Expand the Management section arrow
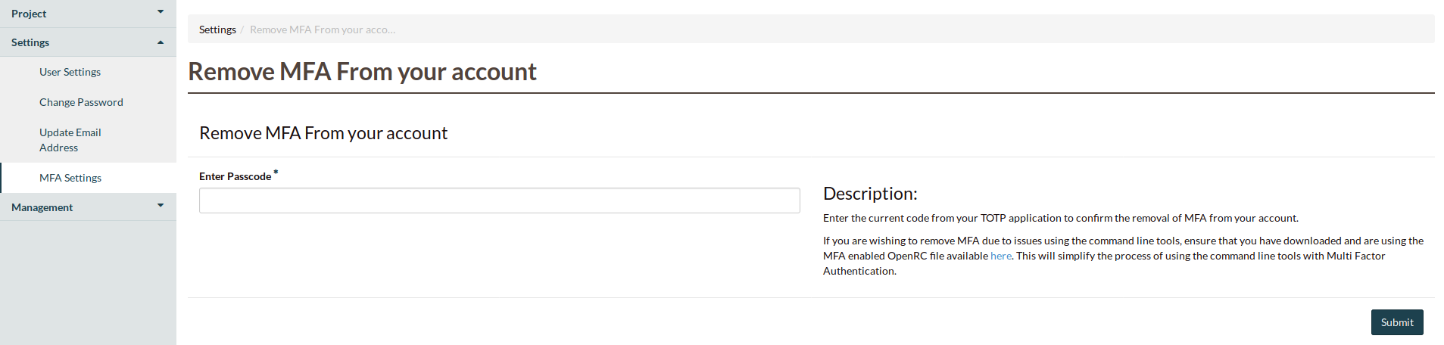Screen dimensions: 1444x345 point(161,205)
